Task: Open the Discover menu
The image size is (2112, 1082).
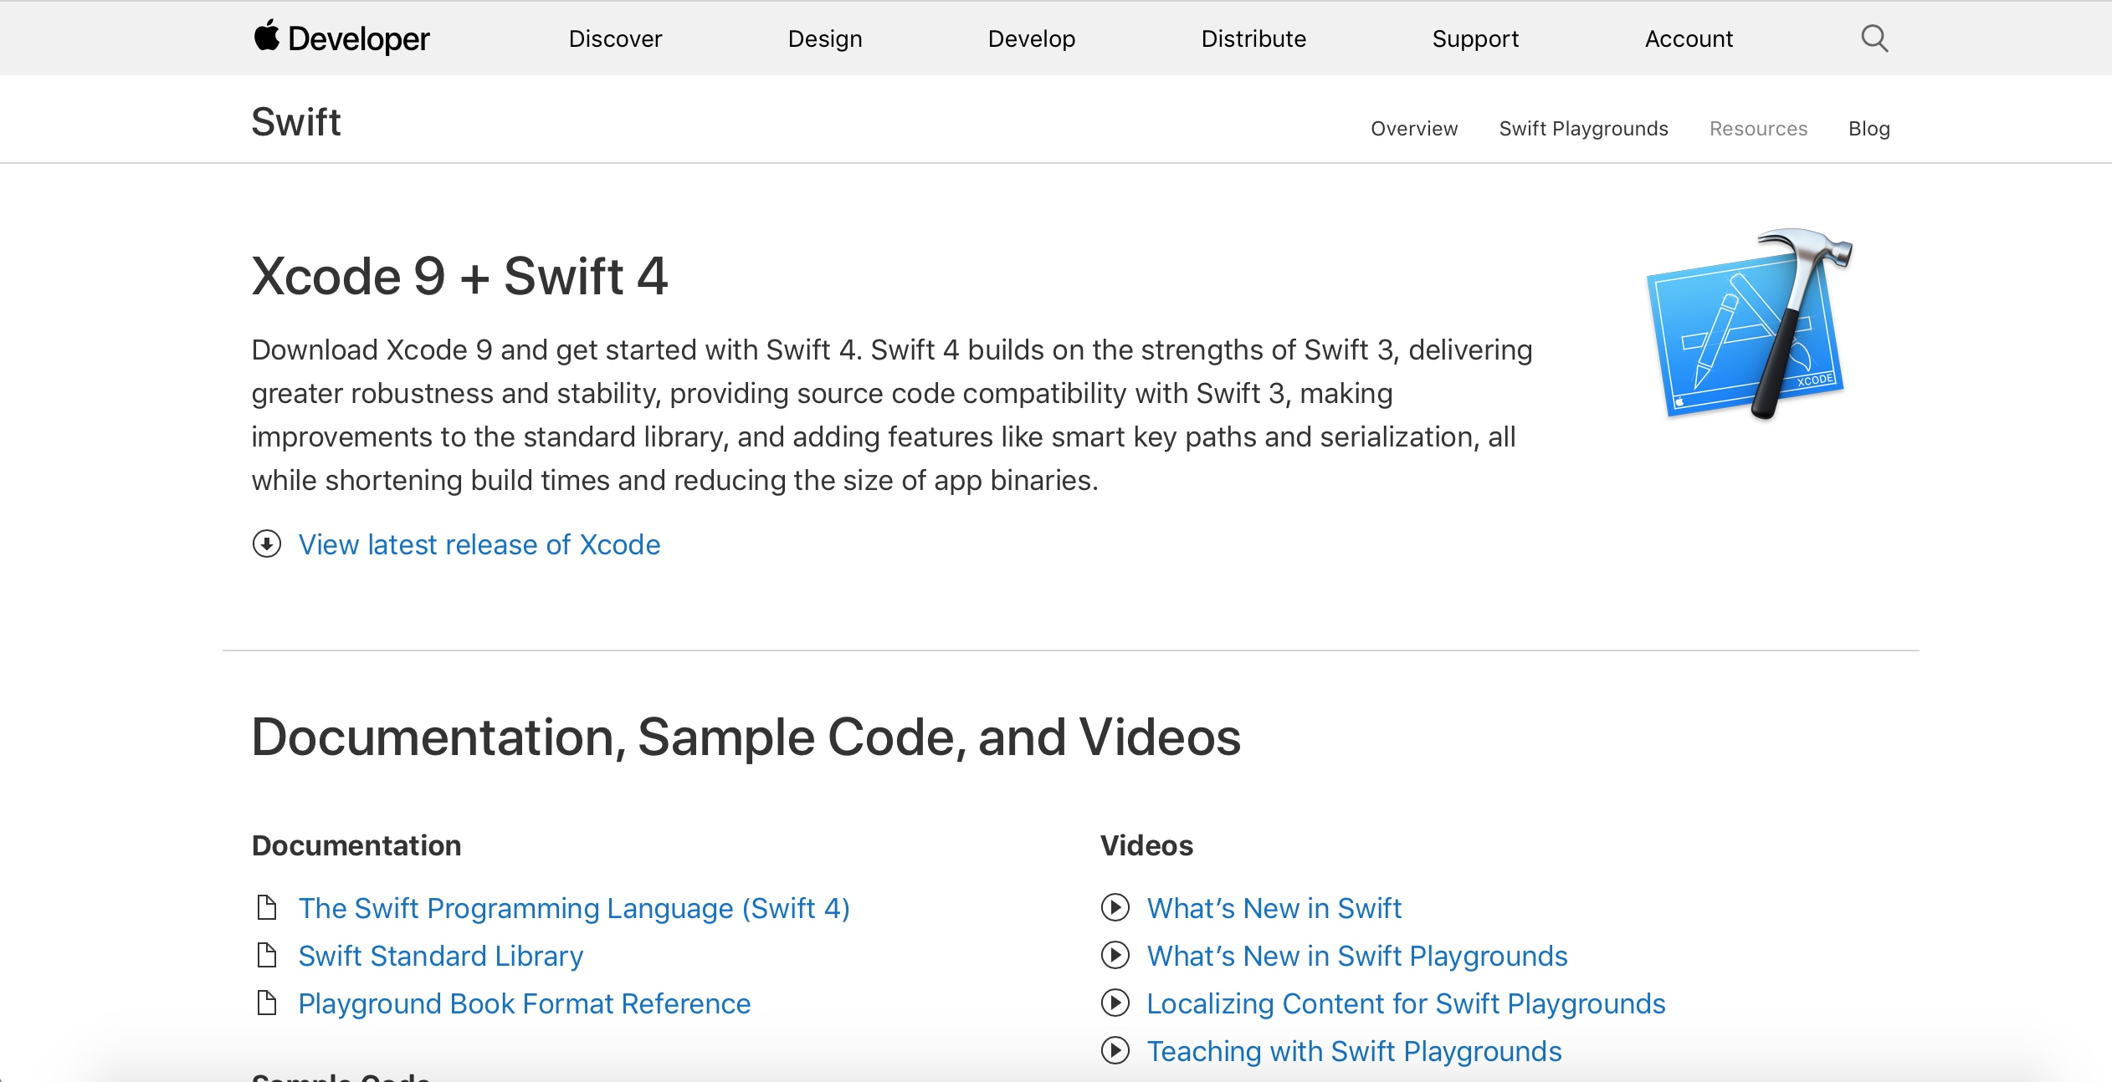Action: click(615, 39)
